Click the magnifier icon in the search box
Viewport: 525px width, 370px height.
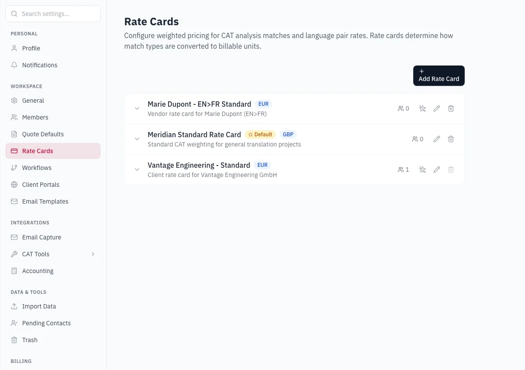pos(14,14)
